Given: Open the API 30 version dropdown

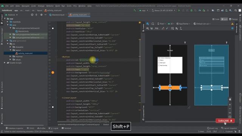Looking at the screenshot, I should (x=171, y=24).
